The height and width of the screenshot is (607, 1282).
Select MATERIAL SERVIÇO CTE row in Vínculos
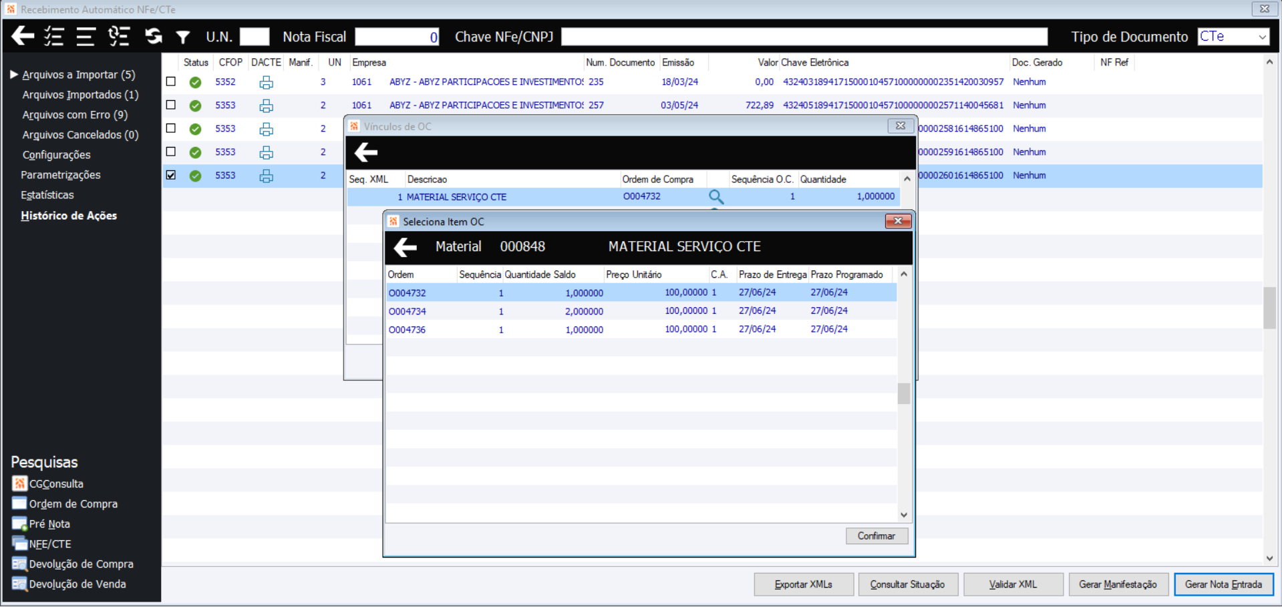623,197
